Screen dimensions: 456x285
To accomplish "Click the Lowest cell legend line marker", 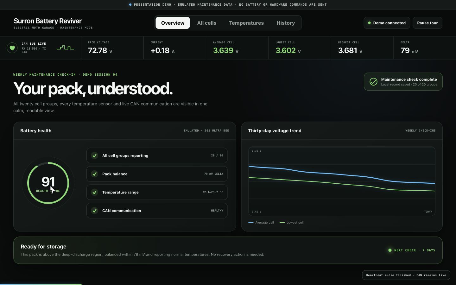I will (282, 223).
